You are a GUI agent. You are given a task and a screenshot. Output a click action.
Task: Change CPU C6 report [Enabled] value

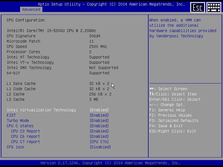pos(99,136)
